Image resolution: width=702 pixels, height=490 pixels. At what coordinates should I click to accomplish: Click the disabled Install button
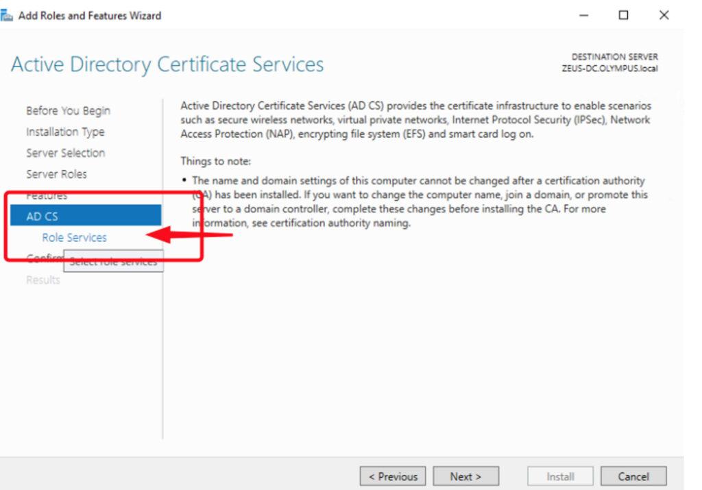(x=560, y=476)
